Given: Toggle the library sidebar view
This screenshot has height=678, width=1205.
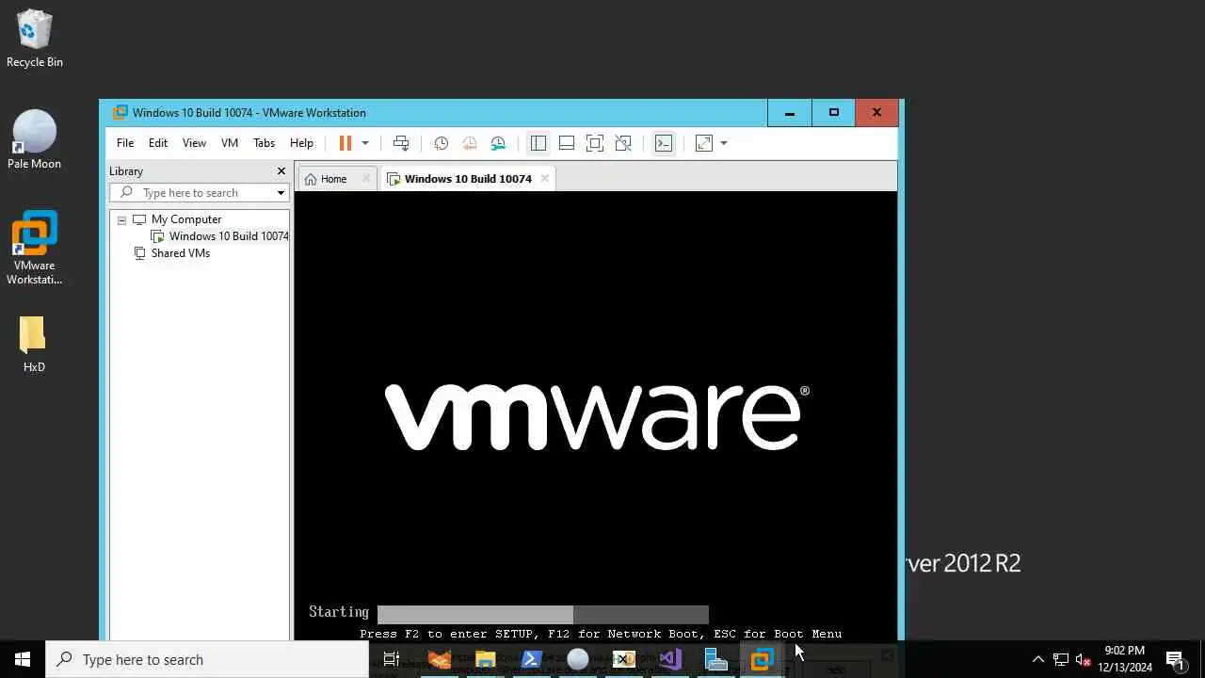Looking at the screenshot, I should 538,143.
